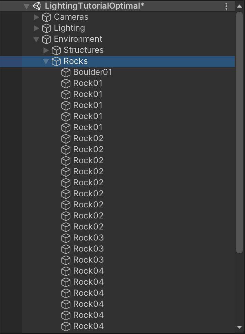Viewport: 245px width, 334px height.
Task: Click the cube icon for Structures
Action: point(56,50)
